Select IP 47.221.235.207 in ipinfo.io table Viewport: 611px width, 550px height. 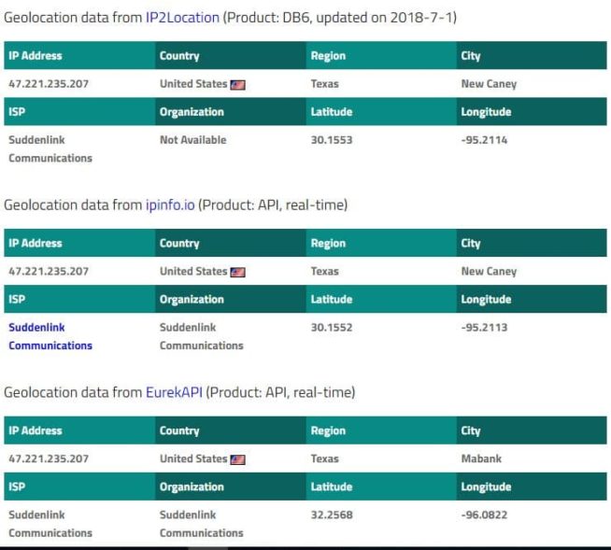click(49, 271)
